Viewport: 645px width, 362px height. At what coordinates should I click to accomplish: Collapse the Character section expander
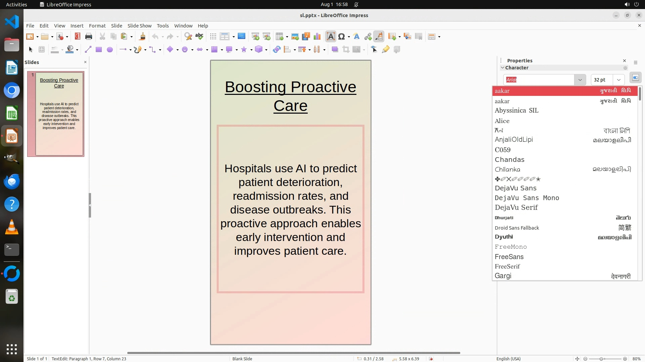point(503,68)
